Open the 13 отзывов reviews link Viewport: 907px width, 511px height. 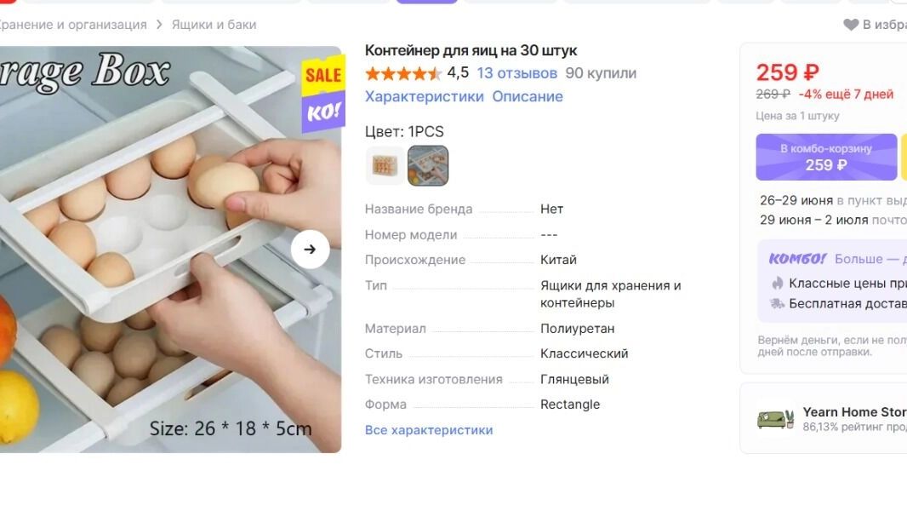[516, 73]
